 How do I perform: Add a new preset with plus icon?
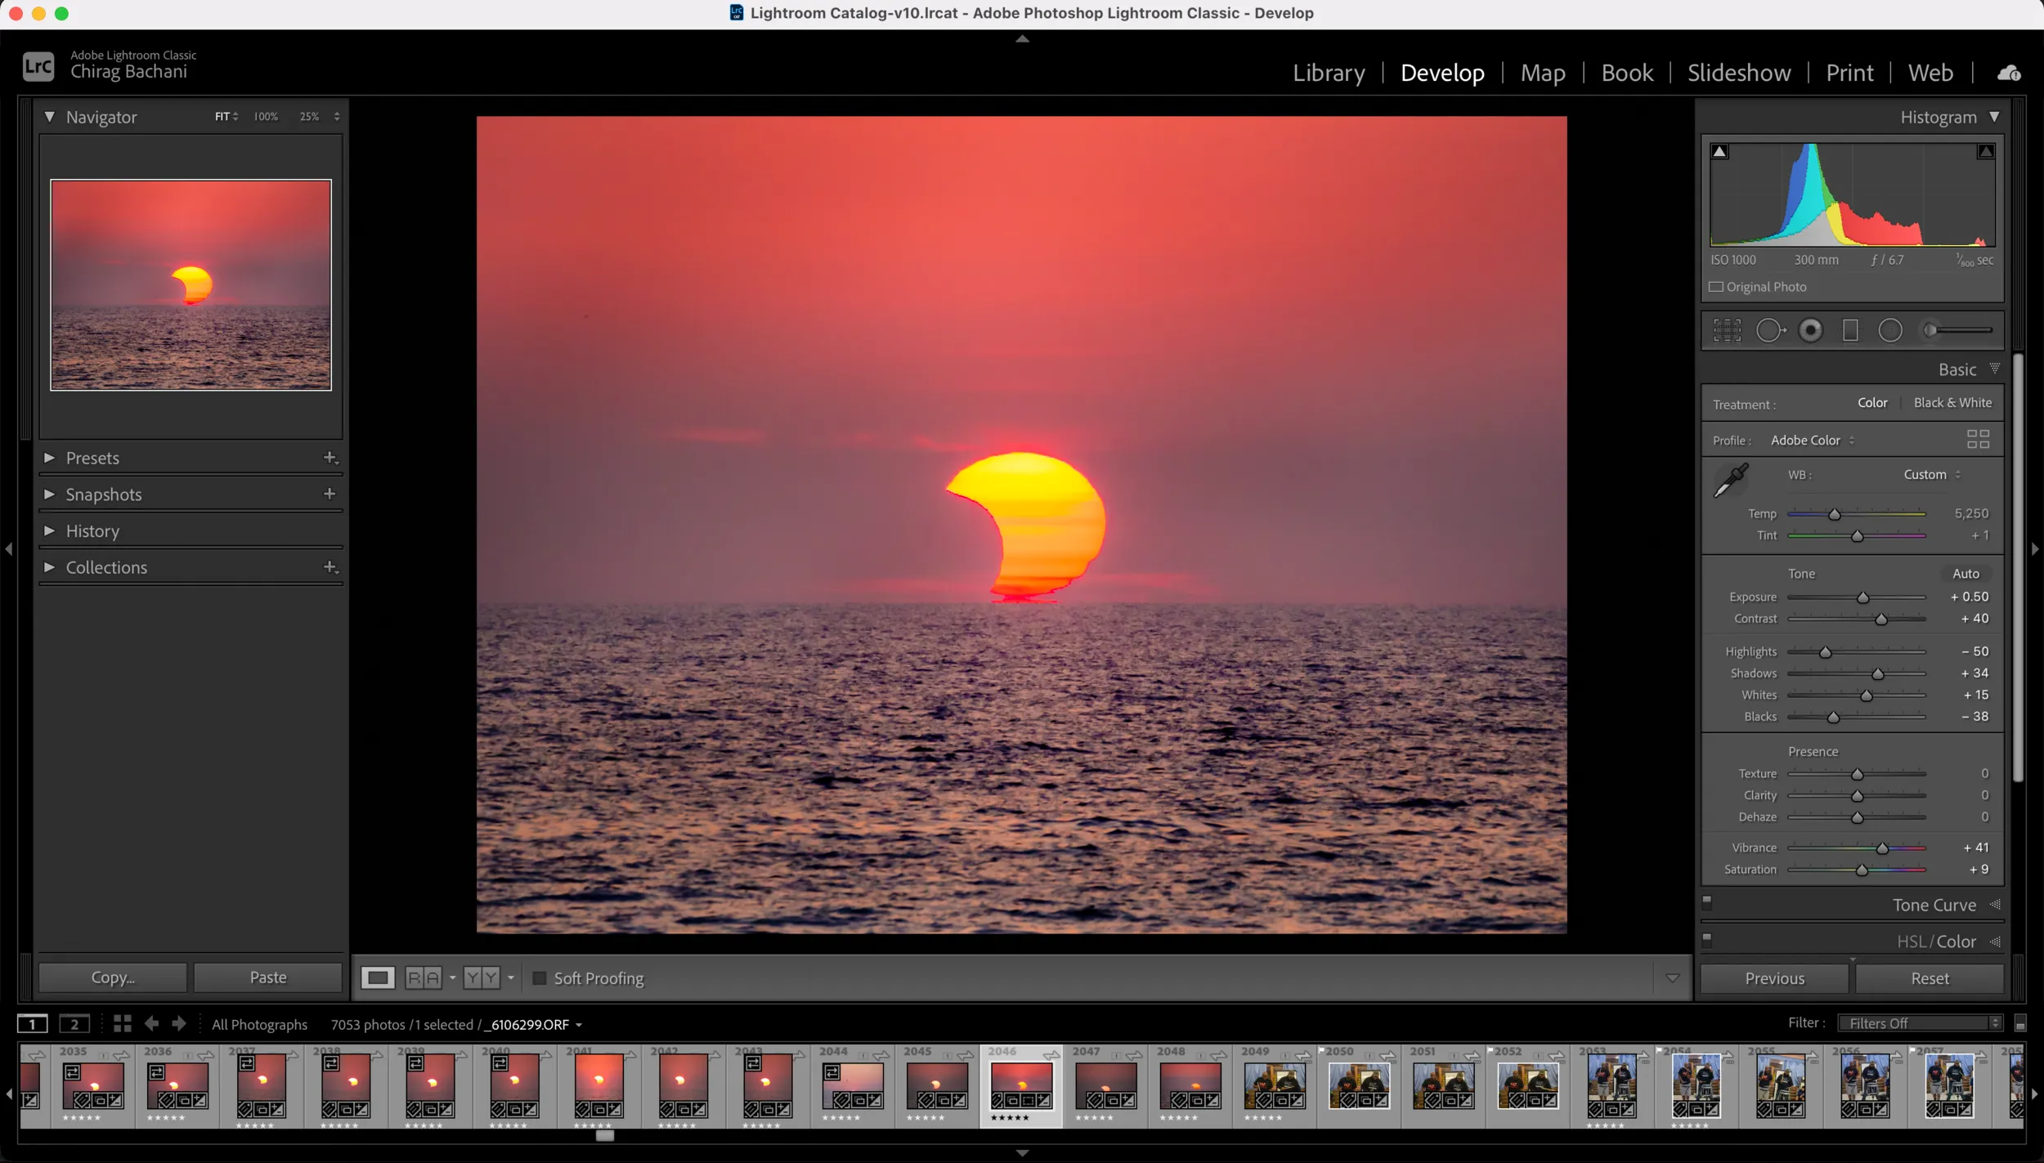tap(330, 458)
